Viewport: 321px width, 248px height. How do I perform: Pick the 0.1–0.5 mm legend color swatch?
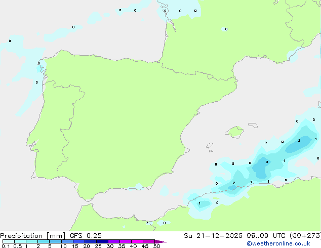9,241
